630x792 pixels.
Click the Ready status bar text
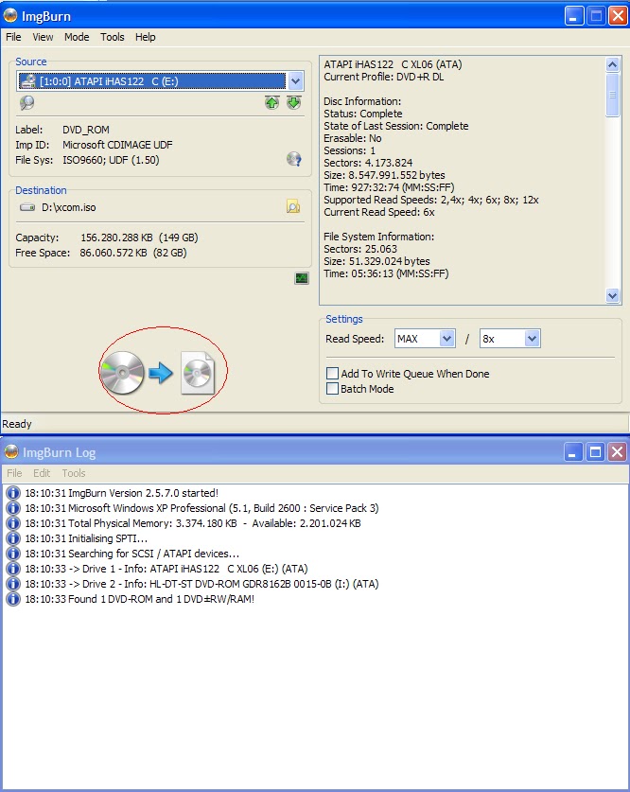(17, 424)
